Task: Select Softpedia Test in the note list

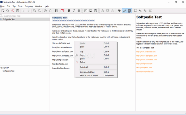Action: tap(25, 19)
